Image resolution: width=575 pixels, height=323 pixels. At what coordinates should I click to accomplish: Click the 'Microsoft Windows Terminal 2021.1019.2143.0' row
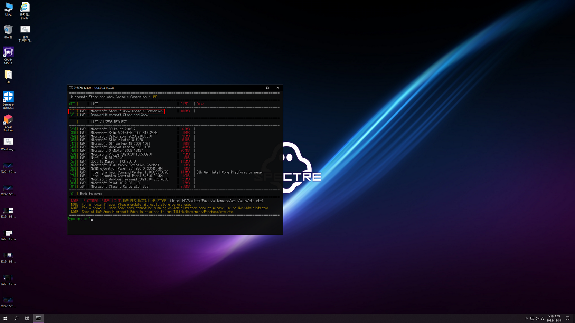tap(132, 179)
